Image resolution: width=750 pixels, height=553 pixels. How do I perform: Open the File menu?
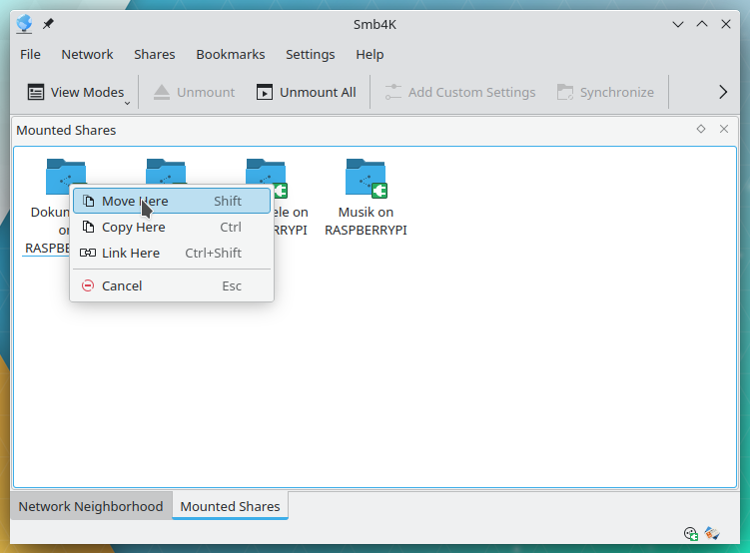[30, 55]
